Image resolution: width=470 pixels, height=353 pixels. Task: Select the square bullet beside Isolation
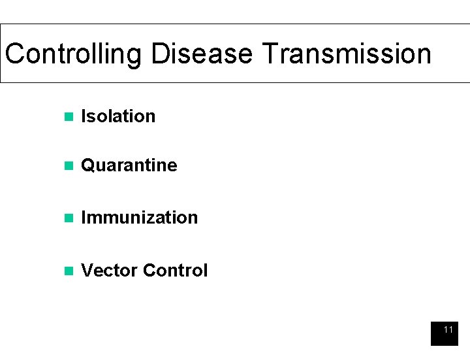(x=65, y=117)
